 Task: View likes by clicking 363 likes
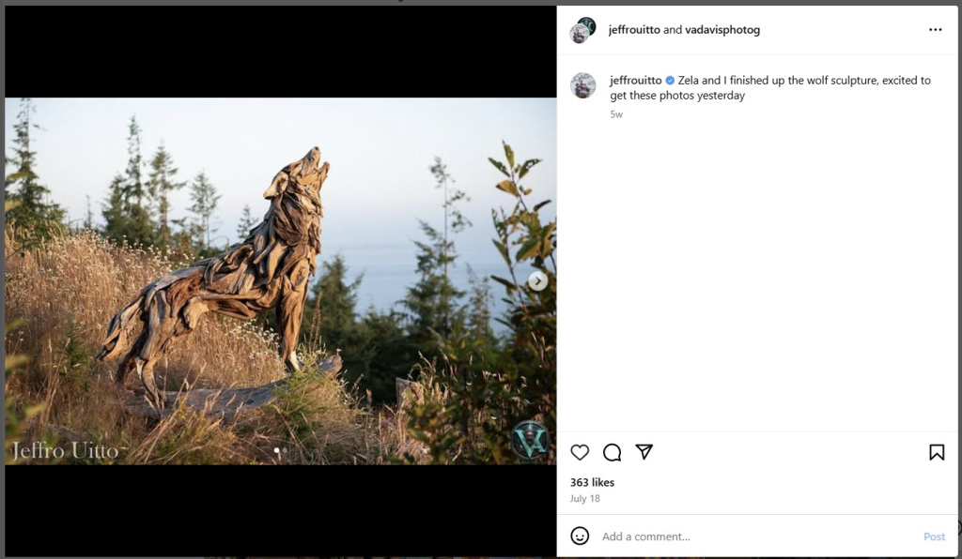(x=593, y=482)
